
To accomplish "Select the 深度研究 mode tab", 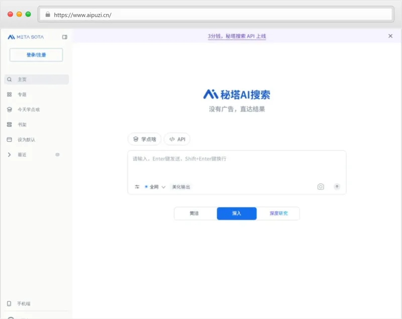I will tap(278, 213).
